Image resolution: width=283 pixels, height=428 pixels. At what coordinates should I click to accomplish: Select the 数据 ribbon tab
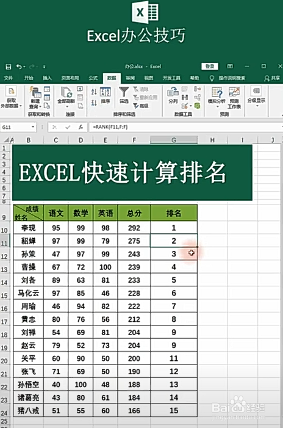tap(112, 78)
